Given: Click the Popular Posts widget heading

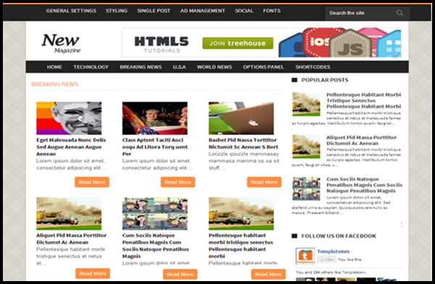Looking at the screenshot, I should point(325,80).
